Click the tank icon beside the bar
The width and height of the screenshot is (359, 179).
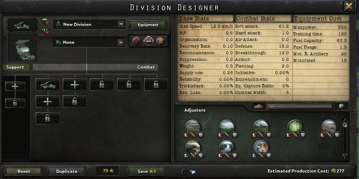259,106
